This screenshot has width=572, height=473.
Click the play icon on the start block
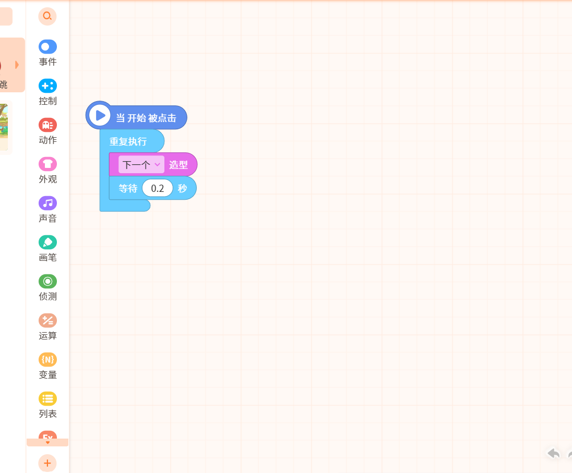pyautogui.click(x=100, y=116)
